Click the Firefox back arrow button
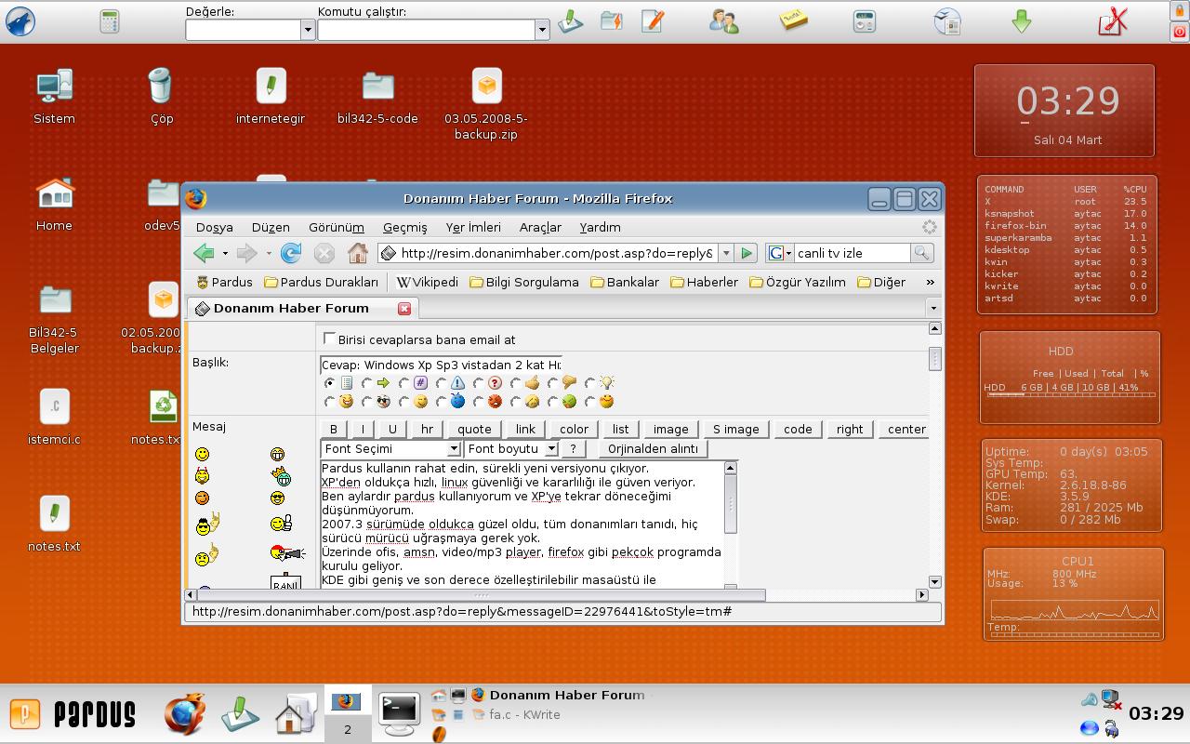The image size is (1190, 744). [x=204, y=253]
